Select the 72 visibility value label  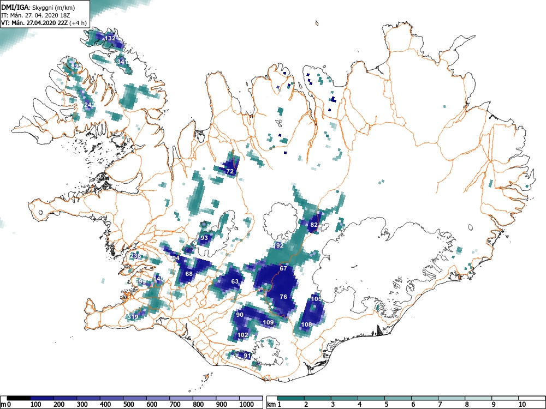pos(230,171)
